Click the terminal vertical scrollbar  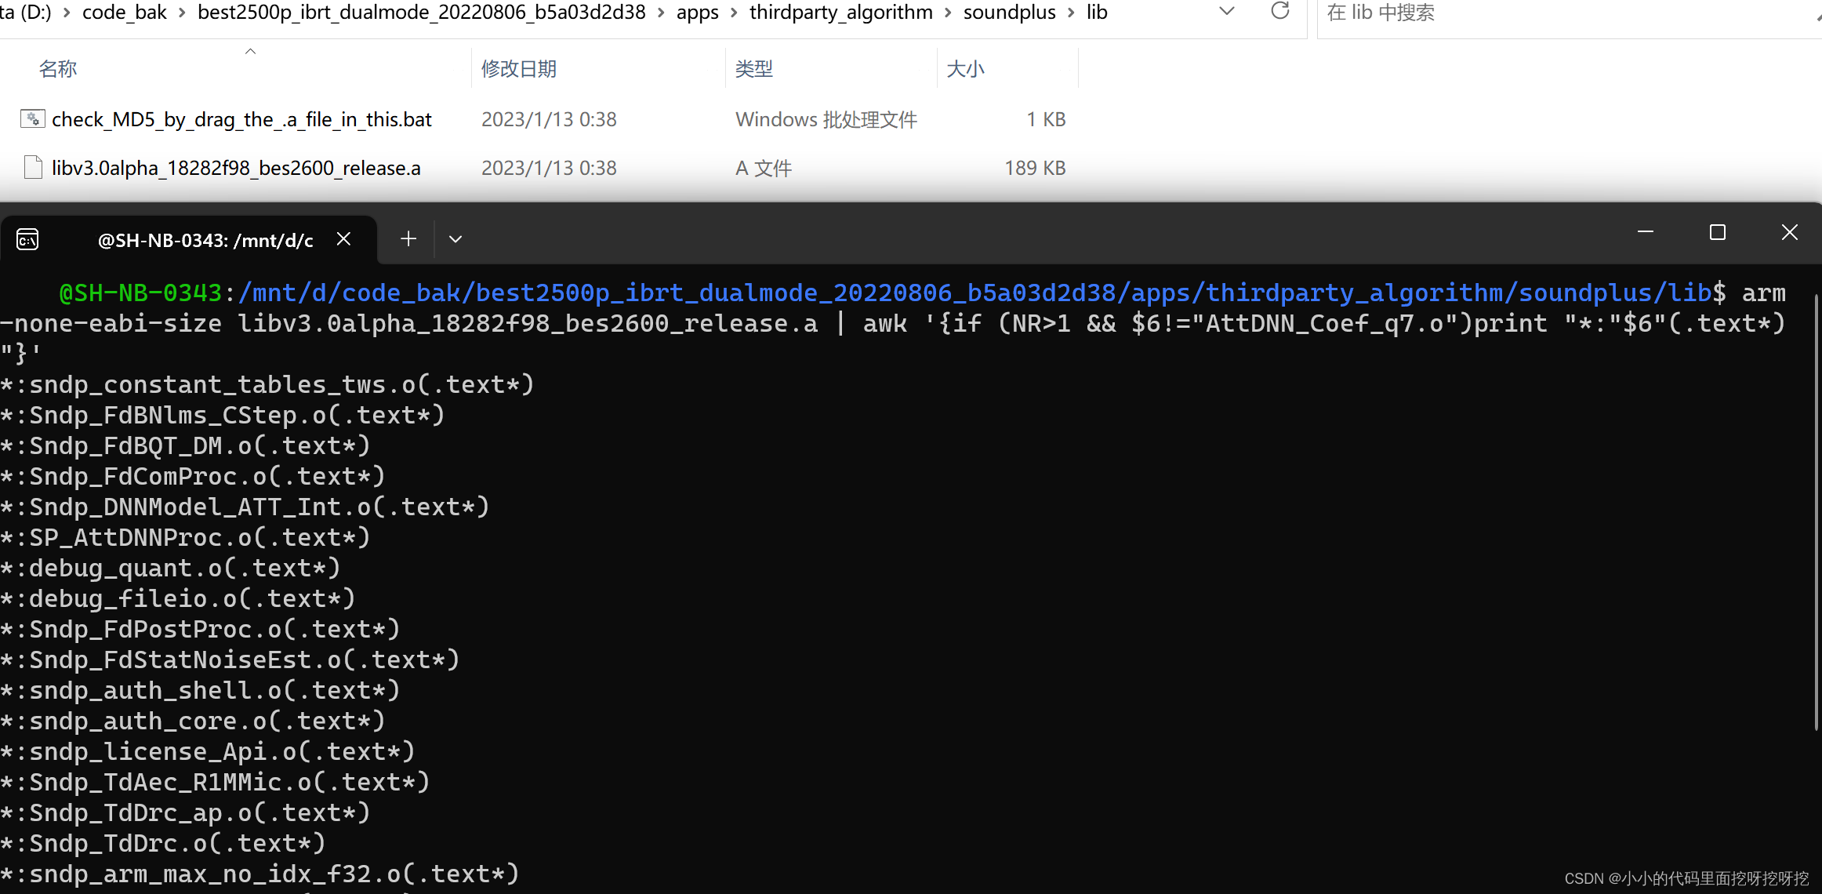[x=1816, y=510]
